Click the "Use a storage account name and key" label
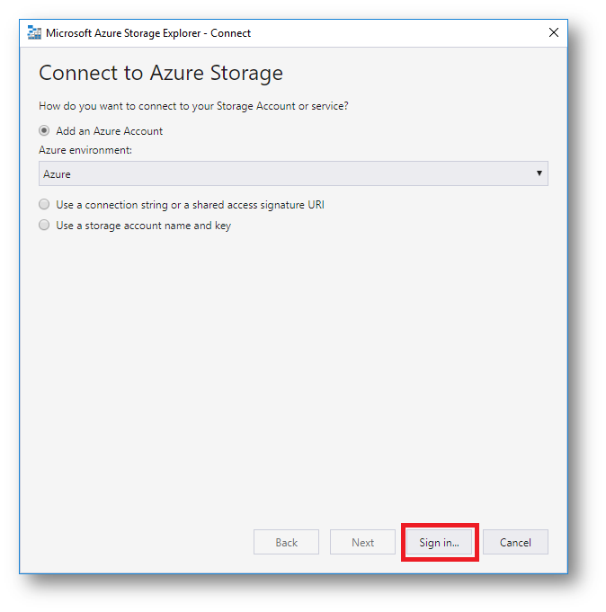Image resolution: width=606 pixels, height=612 pixels. coord(143,226)
